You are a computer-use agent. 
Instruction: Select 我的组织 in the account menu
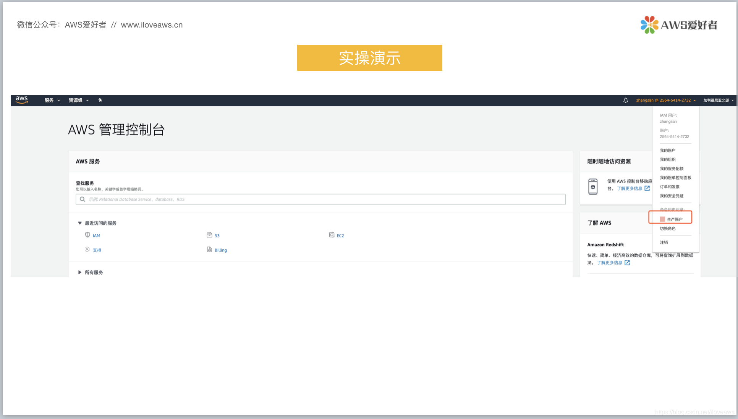pos(668,160)
